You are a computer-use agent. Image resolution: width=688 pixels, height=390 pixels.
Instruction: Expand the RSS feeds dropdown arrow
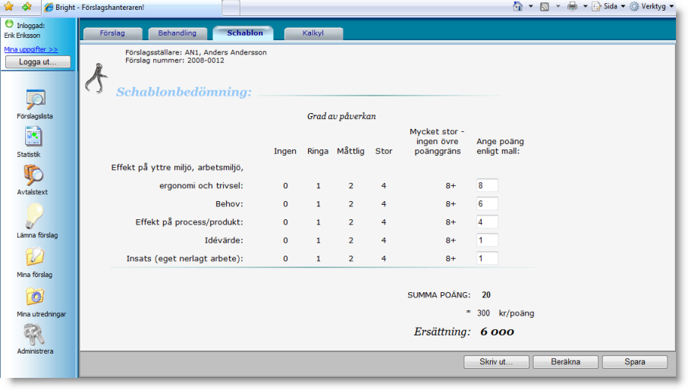click(558, 7)
